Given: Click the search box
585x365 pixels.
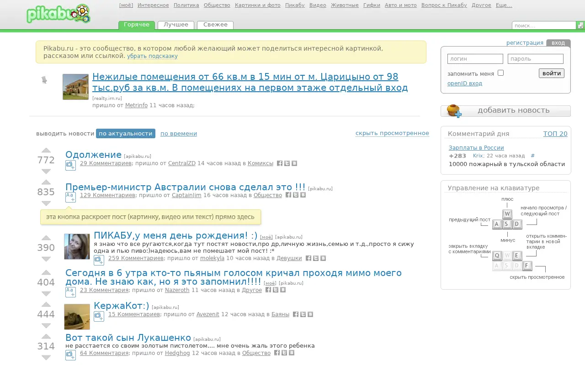Looking at the screenshot, I should pos(544,26).
